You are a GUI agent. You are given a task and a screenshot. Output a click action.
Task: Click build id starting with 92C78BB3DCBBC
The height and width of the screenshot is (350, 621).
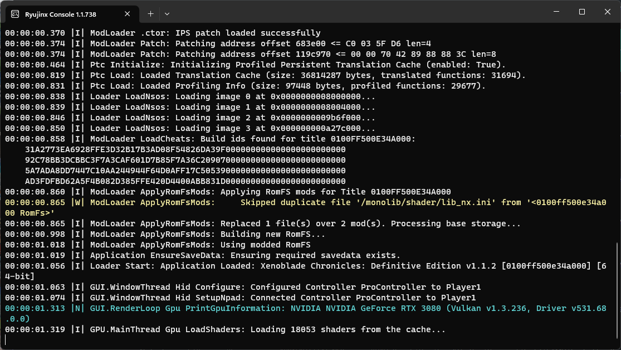(185, 160)
